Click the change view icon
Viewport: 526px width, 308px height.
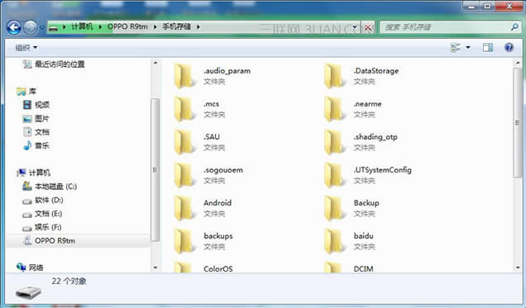tap(455, 48)
